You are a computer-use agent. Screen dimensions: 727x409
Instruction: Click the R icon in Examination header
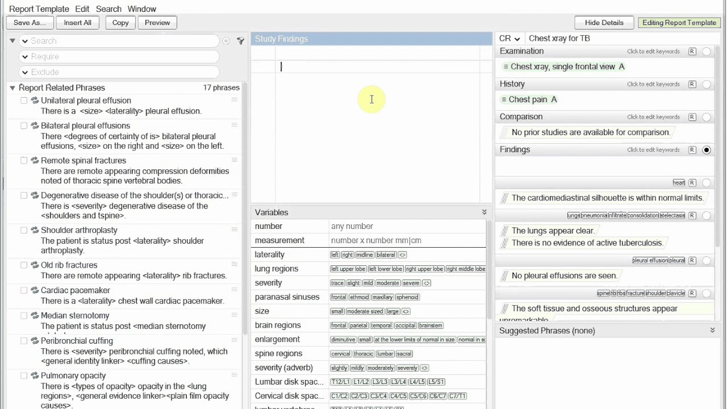692,51
